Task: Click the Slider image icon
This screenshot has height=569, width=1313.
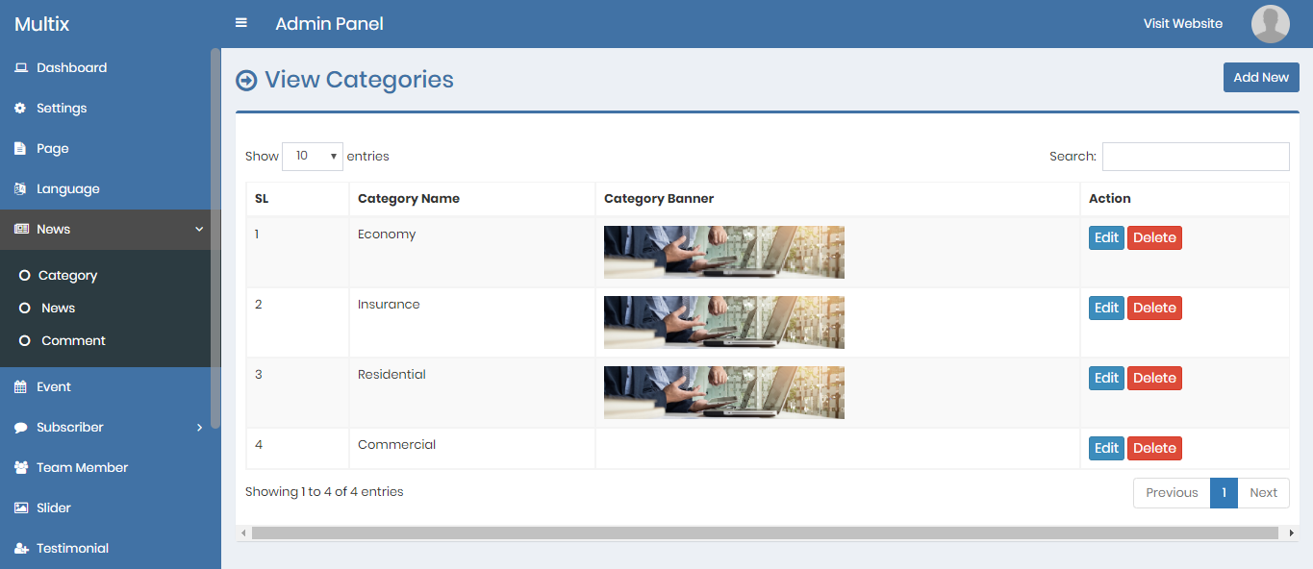Action: tap(20, 508)
